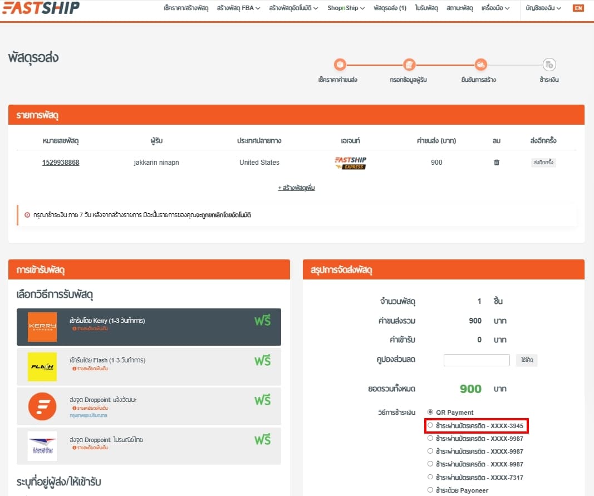The width and height of the screenshot is (594, 496).
Task: Click the coupon code input field
Action: click(x=477, y=360)
